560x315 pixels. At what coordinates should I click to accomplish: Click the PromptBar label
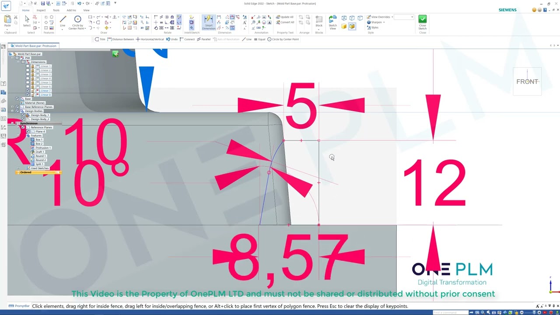pos(19,306)
